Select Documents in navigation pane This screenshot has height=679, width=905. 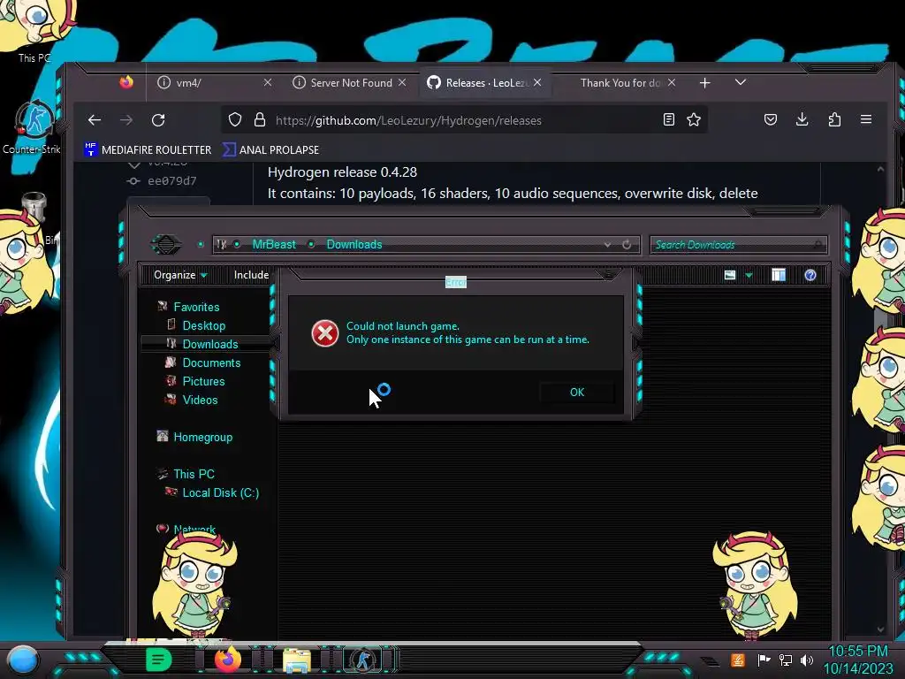[211, 362]
